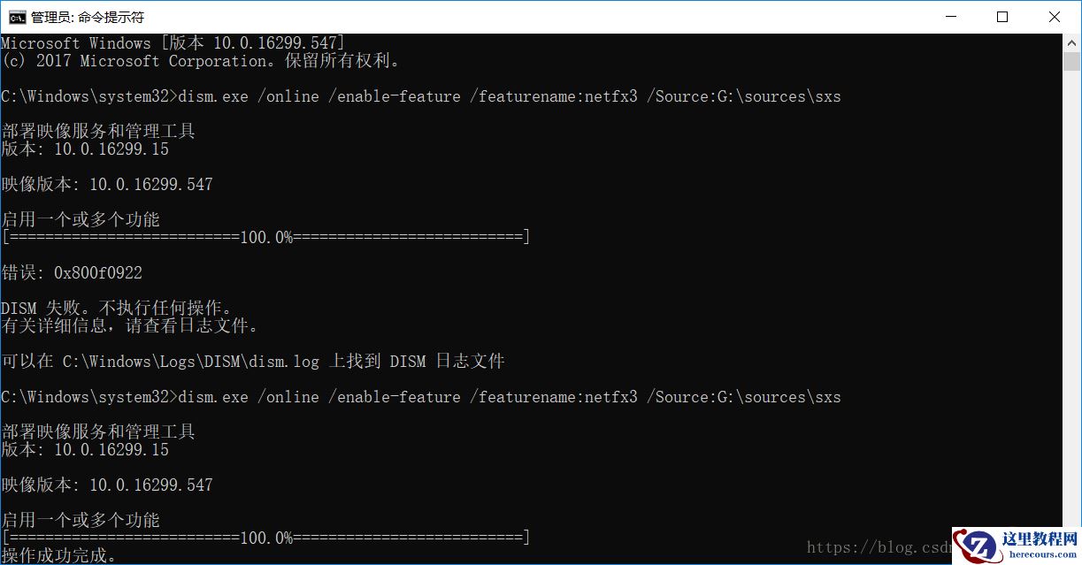Click the C:\Windows\Logs\DISM\dism.log path
This screenshot has height=565, width=1082.
[191, 361]
